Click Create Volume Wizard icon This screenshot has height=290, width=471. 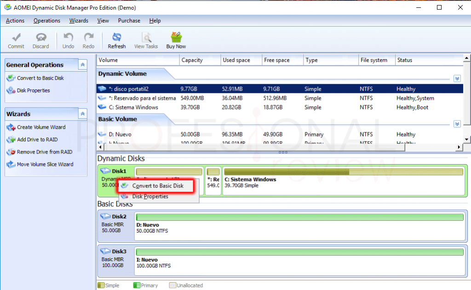pos(11,127)
